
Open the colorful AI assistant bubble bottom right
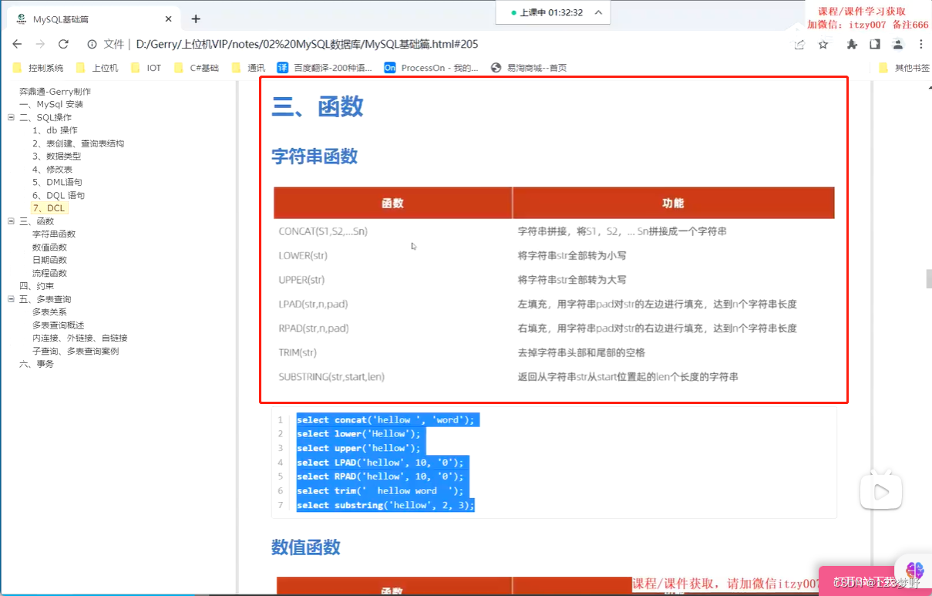click(913, 572)
